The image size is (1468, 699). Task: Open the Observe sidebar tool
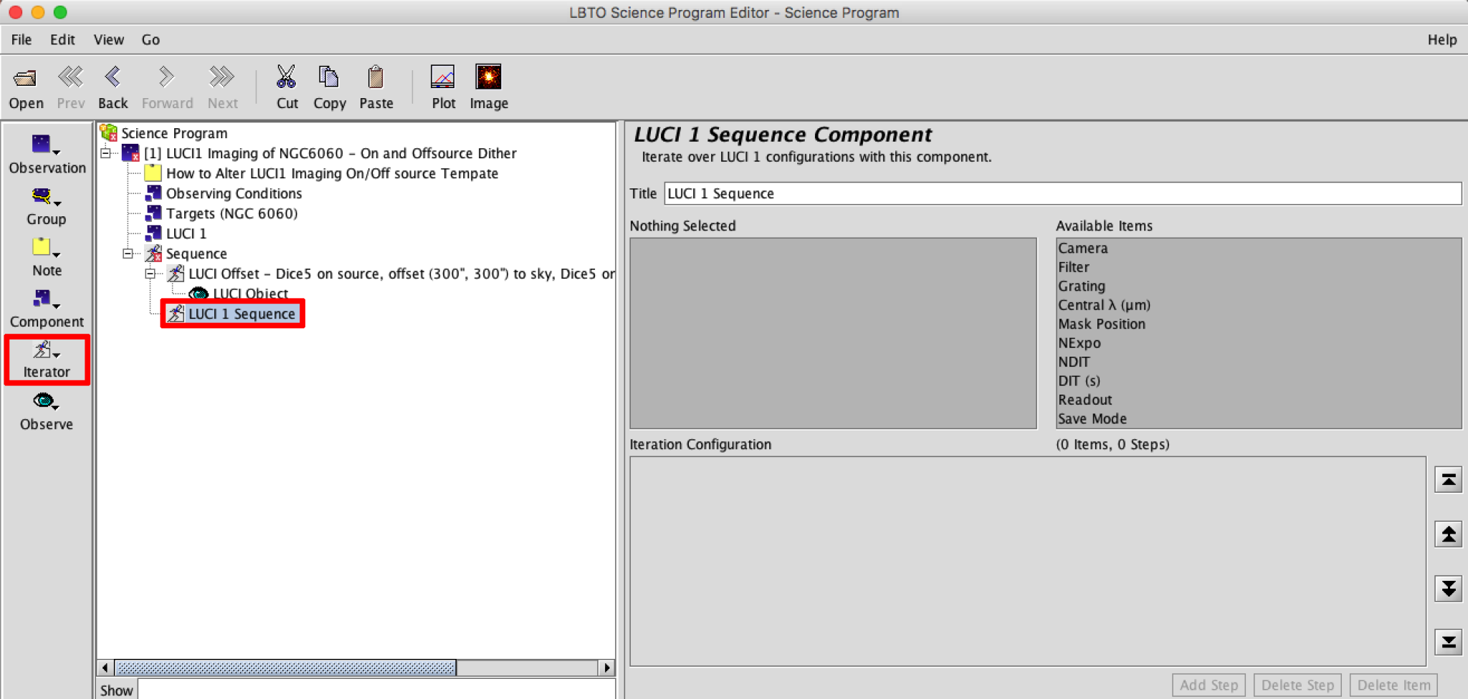coord(47,412)
